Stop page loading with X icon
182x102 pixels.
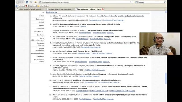(31, 2)
